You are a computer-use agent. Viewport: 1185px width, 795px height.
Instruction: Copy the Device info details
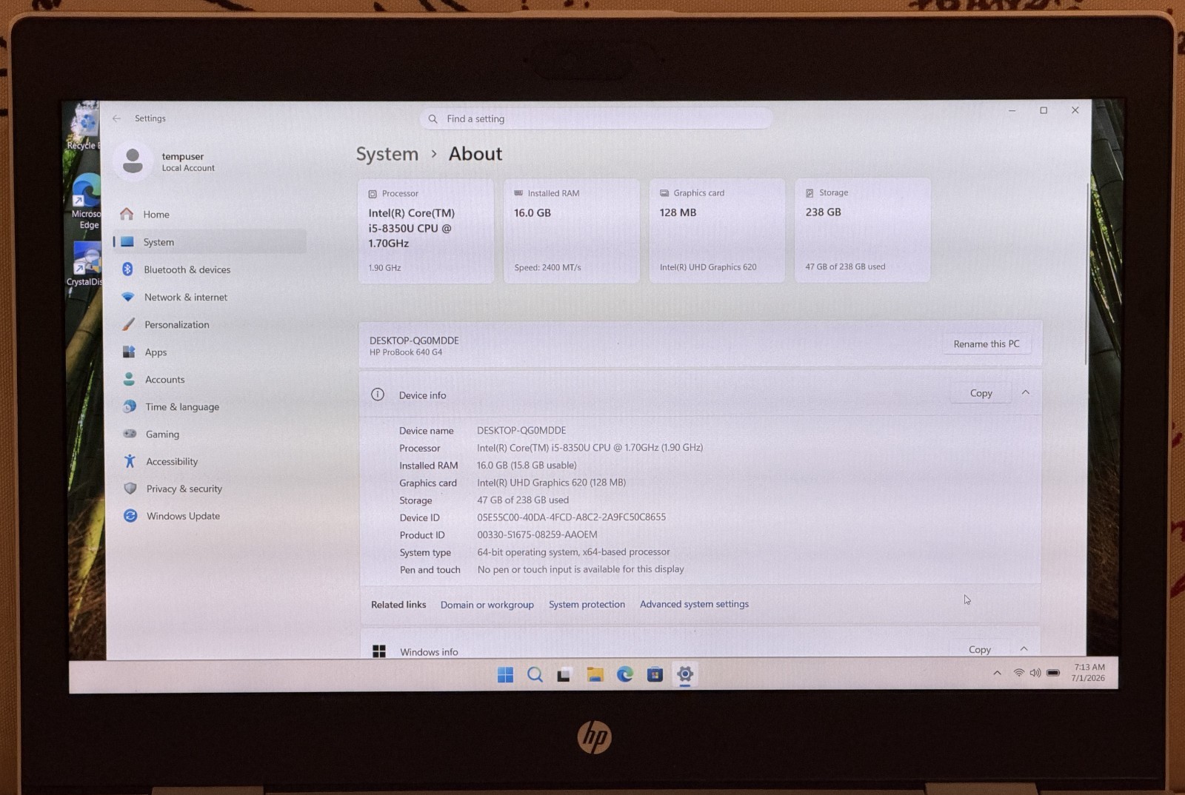tap(981, 393)
